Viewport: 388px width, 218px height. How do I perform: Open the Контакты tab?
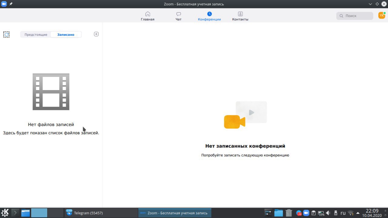(x=240, y=16)
